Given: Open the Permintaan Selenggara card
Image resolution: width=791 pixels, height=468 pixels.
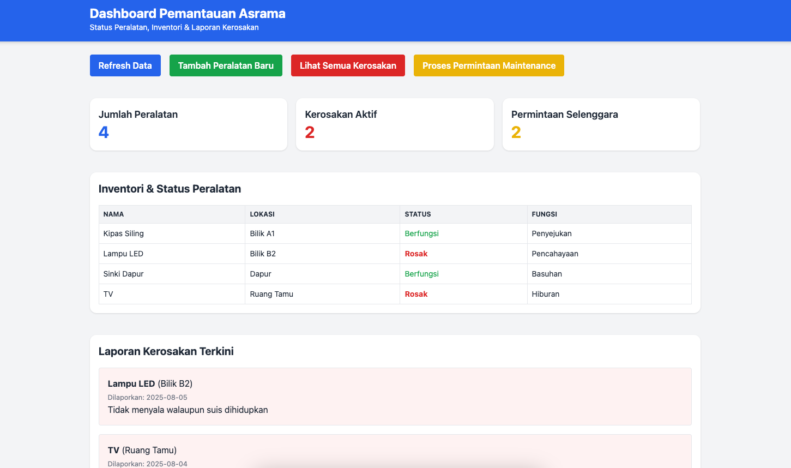Looking at the screenshot, I should click(601, 124).
